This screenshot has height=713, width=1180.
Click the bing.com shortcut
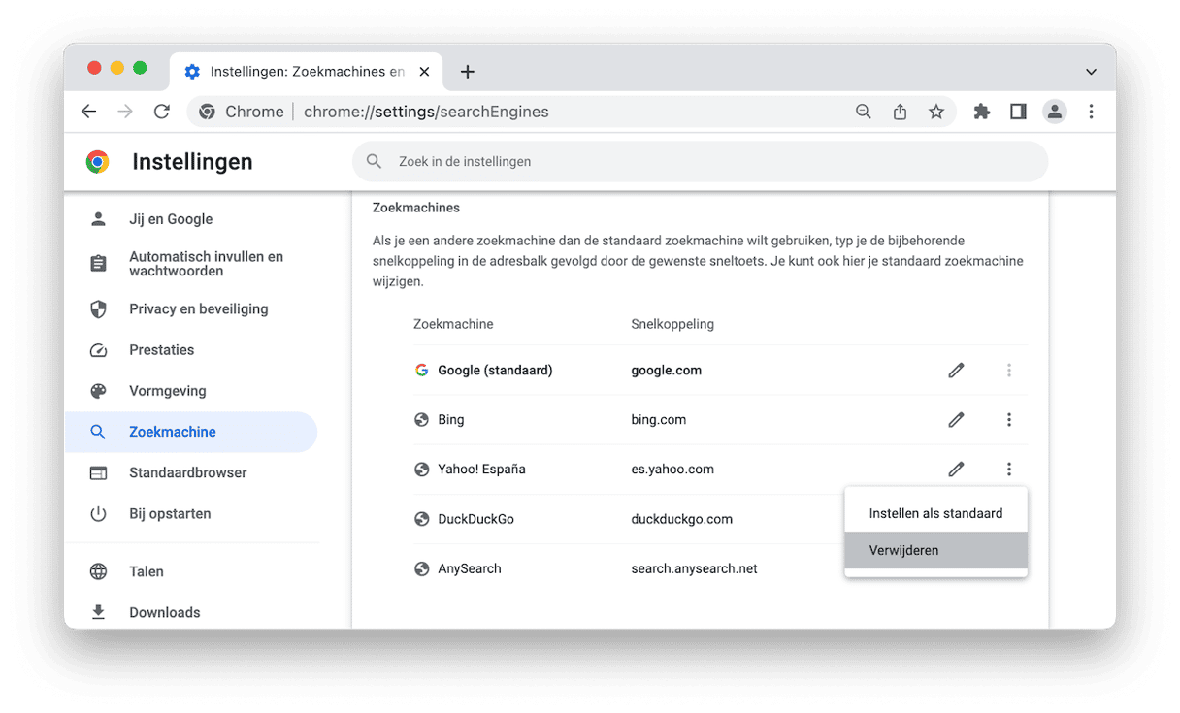click(x=658, y=420)
